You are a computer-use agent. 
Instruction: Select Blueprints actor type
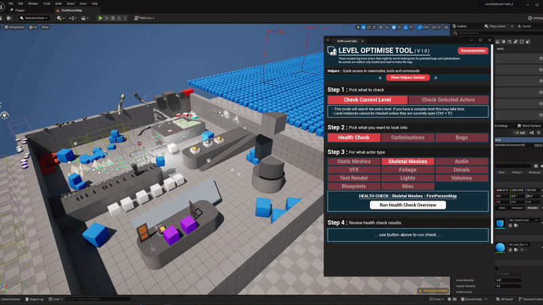click(x=354, y=186)
